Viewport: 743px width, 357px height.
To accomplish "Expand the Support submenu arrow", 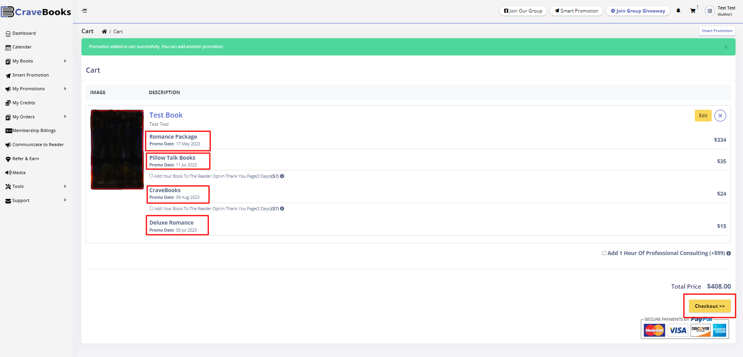I will point(65,200).
